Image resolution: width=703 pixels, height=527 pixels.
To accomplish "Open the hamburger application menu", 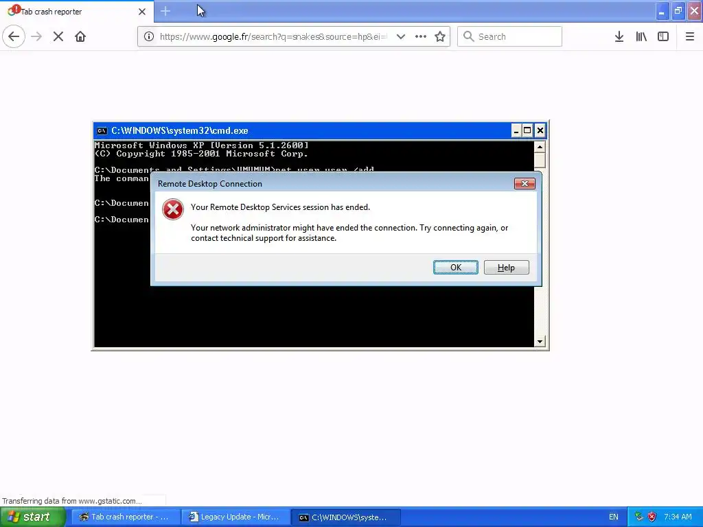I will (x=690, y=36).
